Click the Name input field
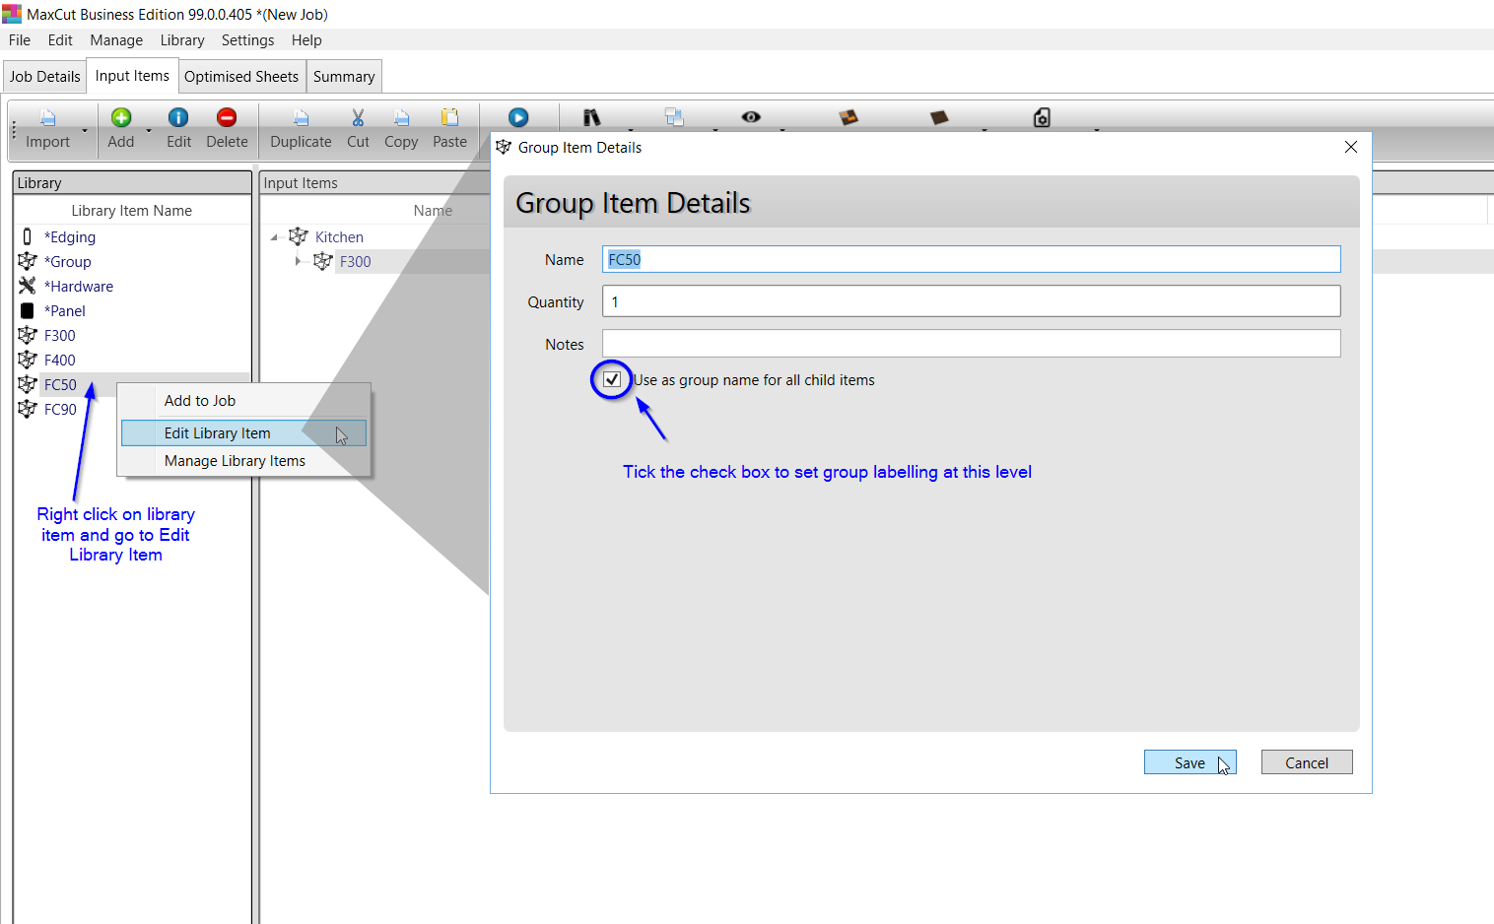This screenshot has height=924, width=1494. pyautogui.click(x=972, y=259)
